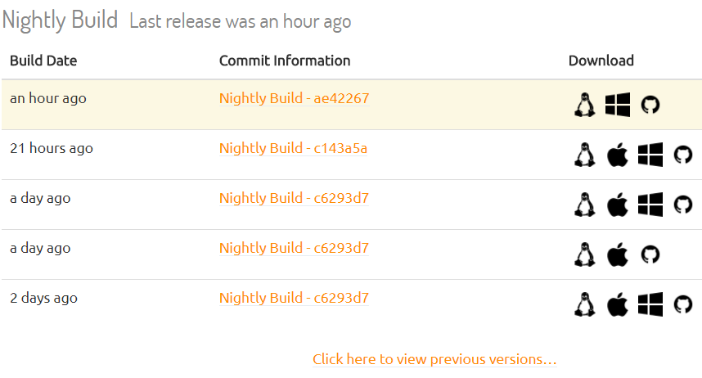Open Nightly Build - c6293d7 from 2 days ago
Screen dimensions: 702x378
pyautogui.click(x=295, y=297)
